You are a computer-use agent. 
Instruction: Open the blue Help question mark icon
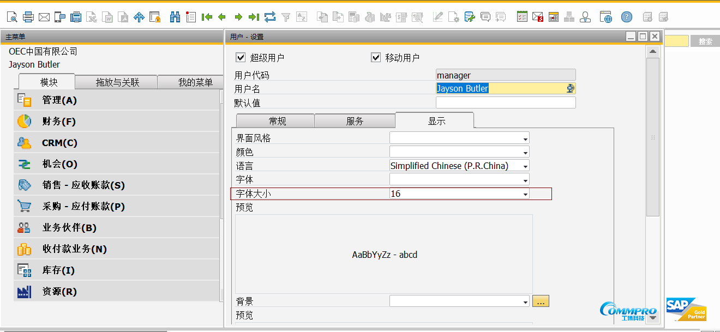pyautogui.click(x=627, y=17)
